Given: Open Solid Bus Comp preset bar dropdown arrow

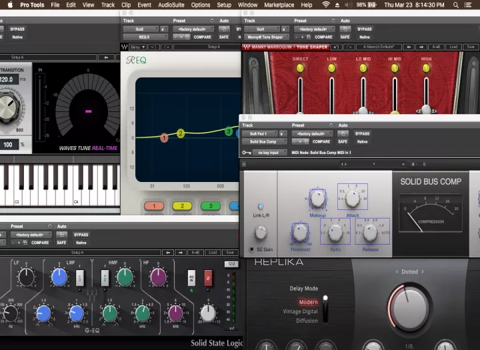Looking at the screenshot, I should pyautogui.click(x=403, y=164).
